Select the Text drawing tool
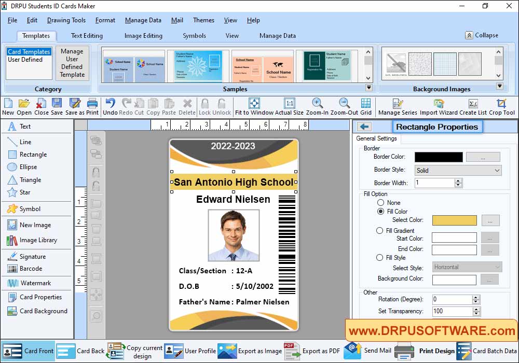Image resolution: width=519 pixels, height=363 pixels. coord(19,127)
